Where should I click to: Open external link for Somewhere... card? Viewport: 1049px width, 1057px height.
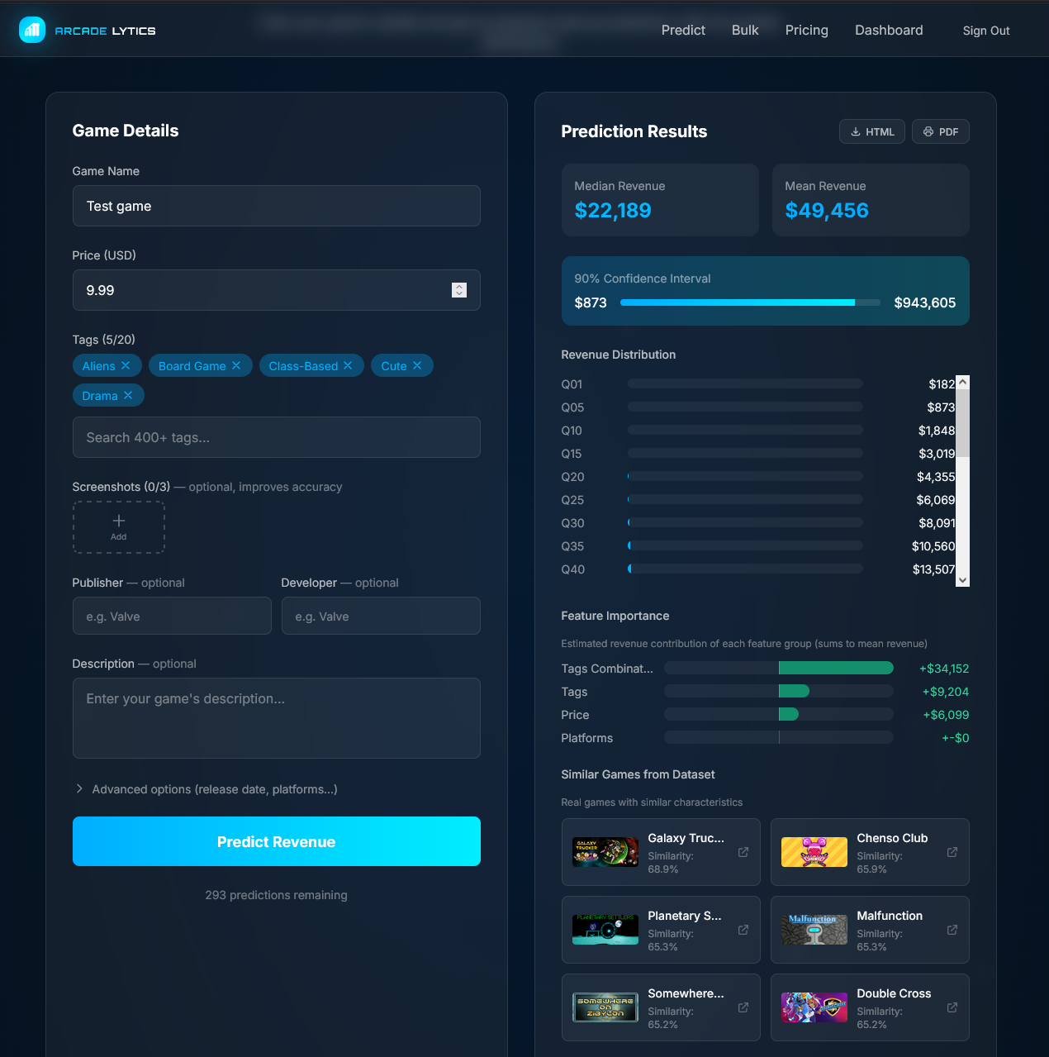pos(743,1007)
